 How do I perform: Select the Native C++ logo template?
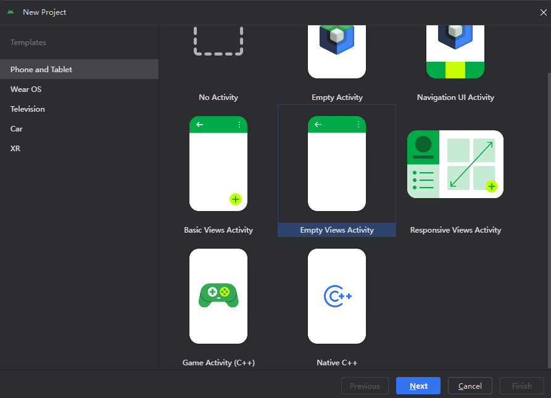[x=338, y=296]
